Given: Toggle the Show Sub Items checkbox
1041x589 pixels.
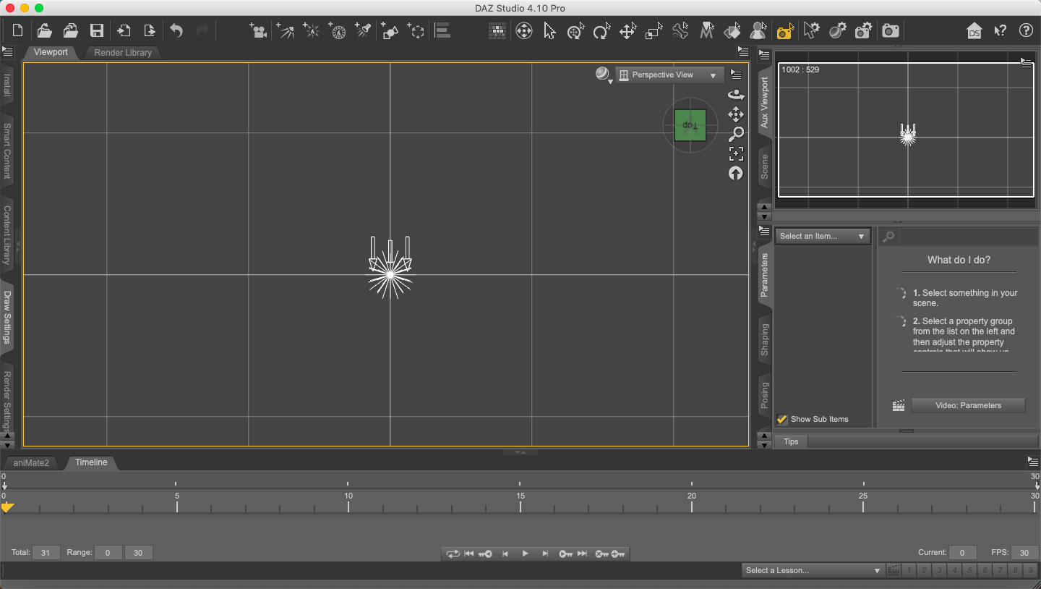Looking at the screenshot, I should click(x=781, y=419).
